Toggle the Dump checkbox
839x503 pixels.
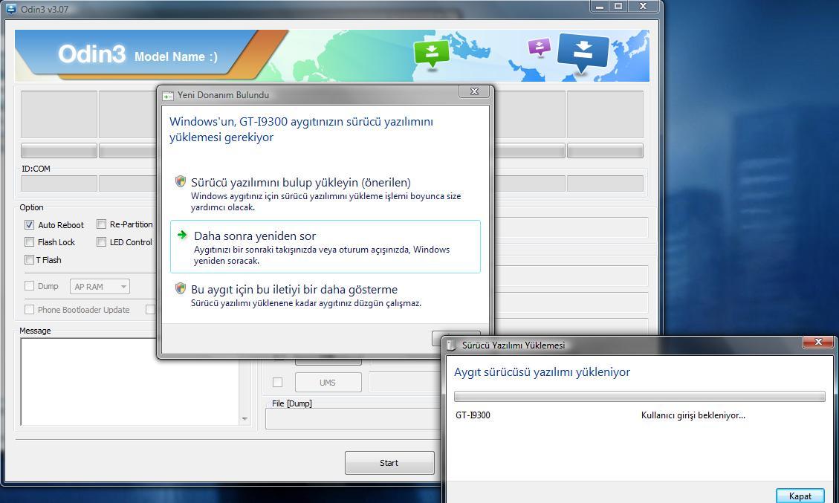pos(30,286)
